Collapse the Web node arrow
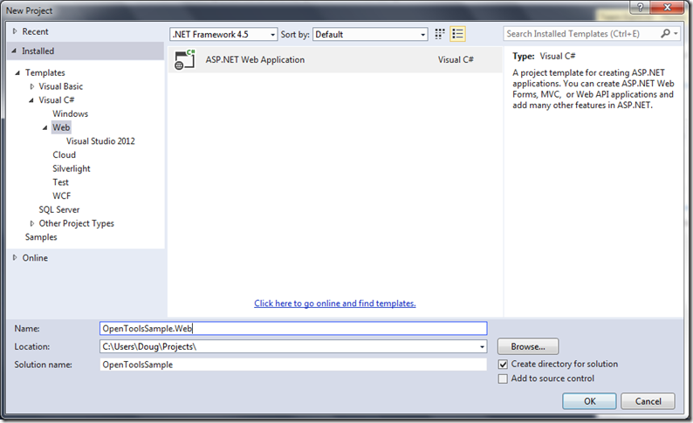The width and height of the screenshot is (693, 423). click(x=45, y=127)
